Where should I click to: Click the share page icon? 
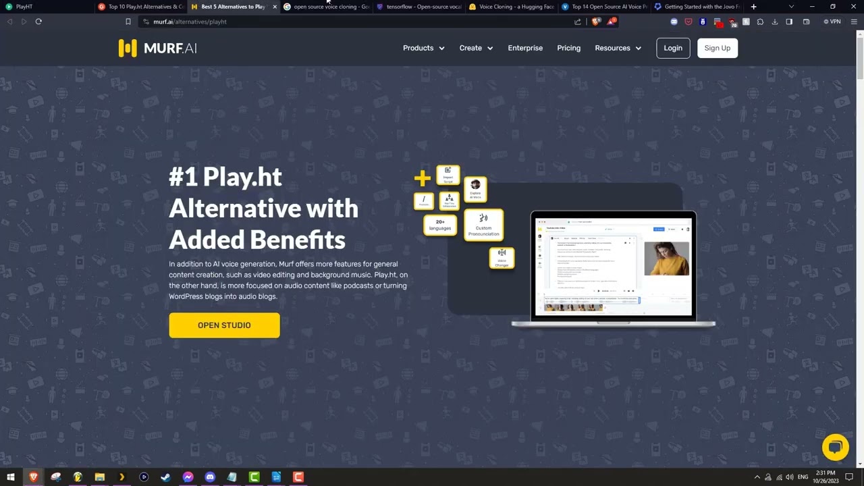pos(578,22)
